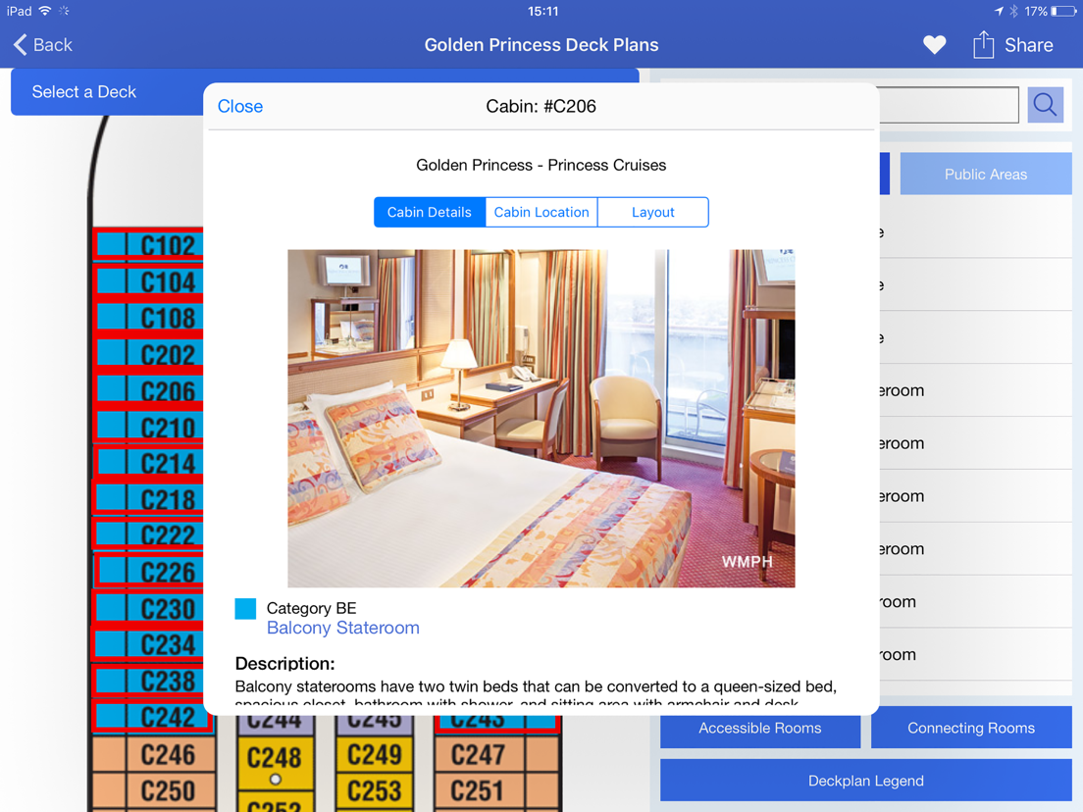Select cabin C222 on the deck plan
Screen dimensions: 1083x812
point(148,535)
